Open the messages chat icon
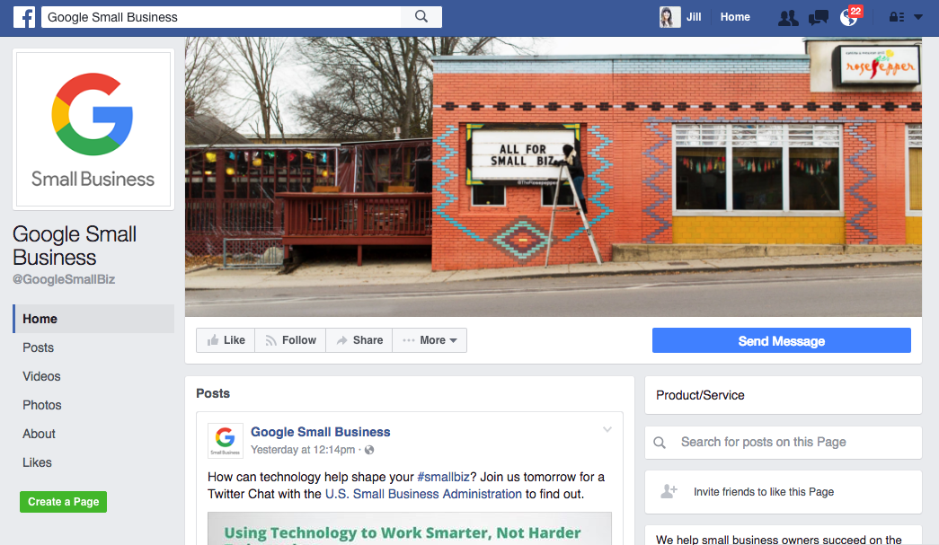Image resolution: width=939 pixels, height=545 pixels. (818, 18)
